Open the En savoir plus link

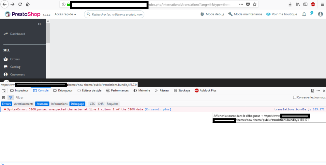point(158,109)
